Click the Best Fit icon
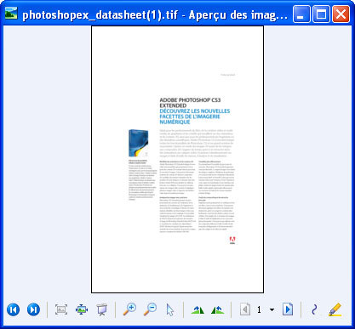The width and height of the screenshot is (355, 329). (61, 309)
